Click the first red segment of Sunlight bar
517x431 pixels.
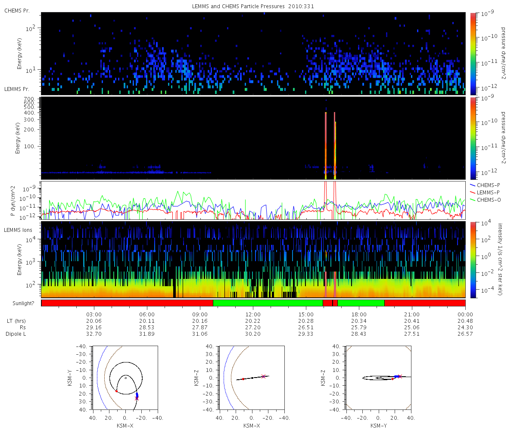click(127, 303)
